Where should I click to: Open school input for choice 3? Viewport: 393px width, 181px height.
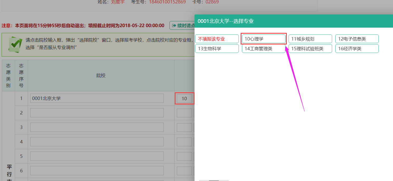[97, 127]
